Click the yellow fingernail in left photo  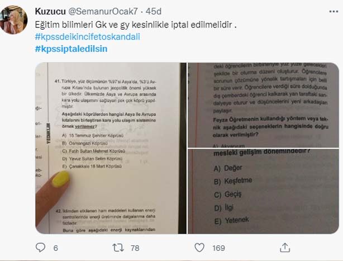[x=60, y=179]
